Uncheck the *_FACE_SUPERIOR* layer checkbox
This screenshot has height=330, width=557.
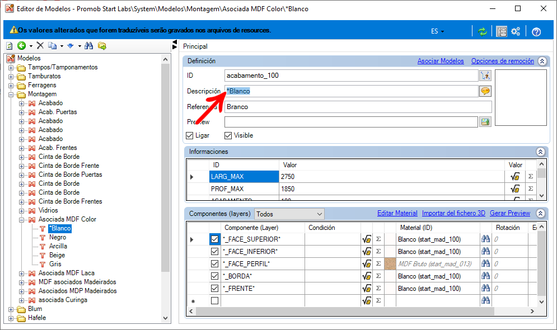pyautogui.click(x=214, y=239)
